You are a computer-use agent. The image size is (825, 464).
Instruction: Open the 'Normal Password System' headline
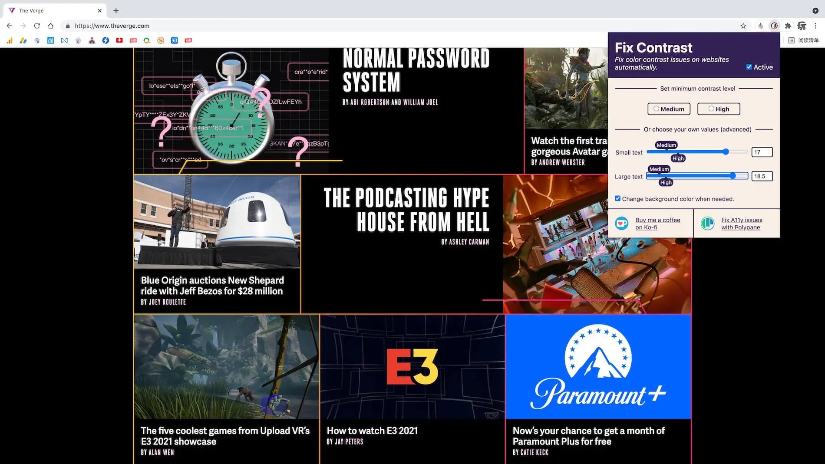point(416,70)
